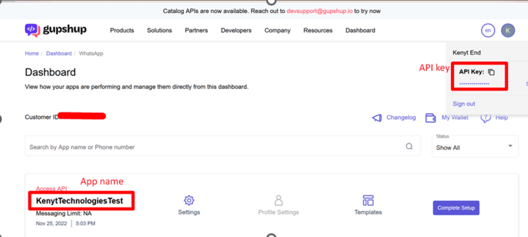Viewport: 528px width, 237px height.
Task: Copy the API key with copy icon
Action: click(491, 72)
